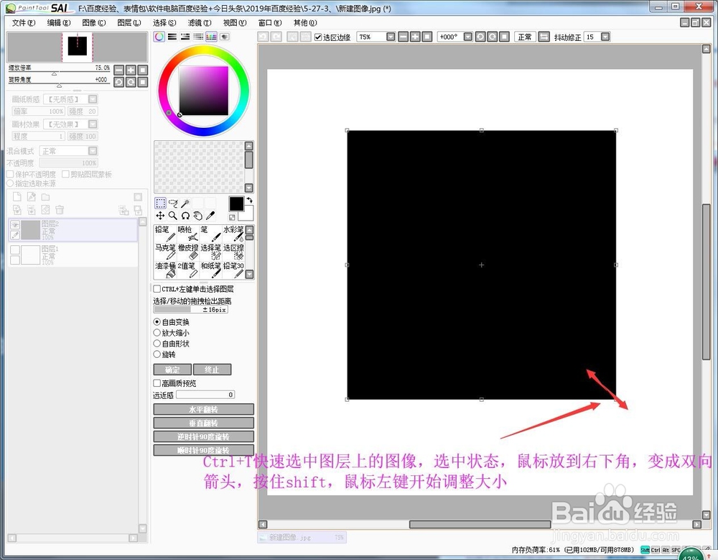Click the canvas horizontal scrollbar thumb

tap(480, 524)
